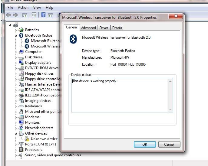Select the Display adapters icon

21,63
